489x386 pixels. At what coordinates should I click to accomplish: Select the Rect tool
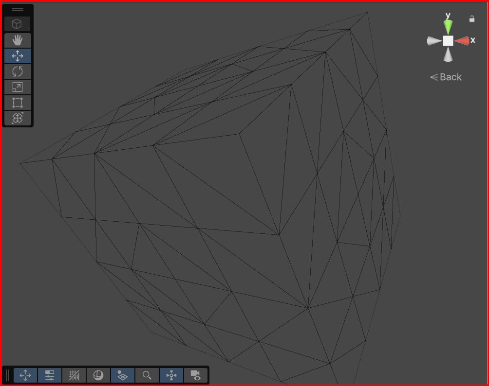click(18, 103)
